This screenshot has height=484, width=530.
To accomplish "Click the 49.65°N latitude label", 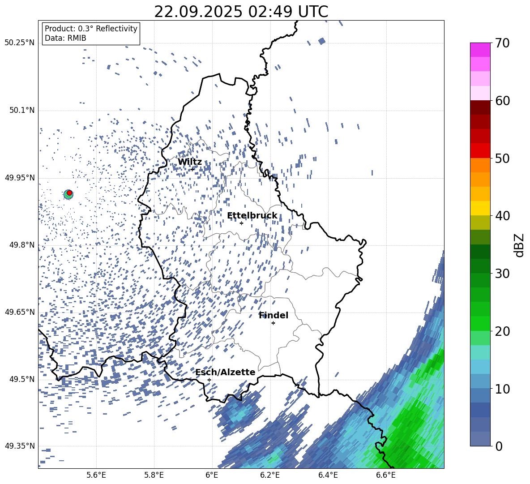I will point(20,312).
